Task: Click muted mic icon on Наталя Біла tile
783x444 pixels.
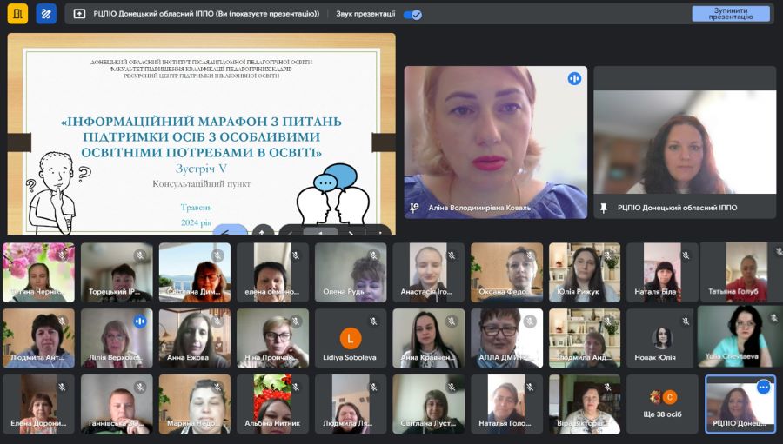Action: (686, 255)
